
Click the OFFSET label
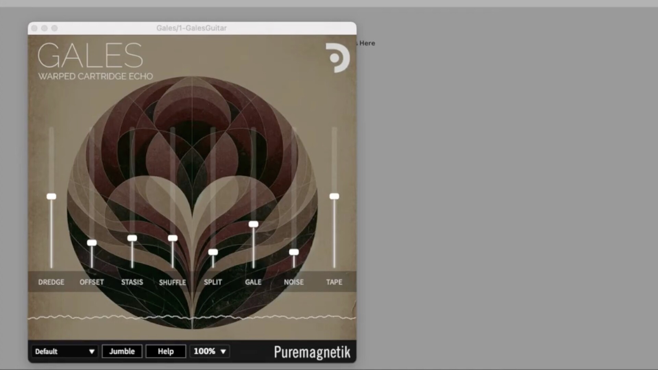(x=92, y=282)
